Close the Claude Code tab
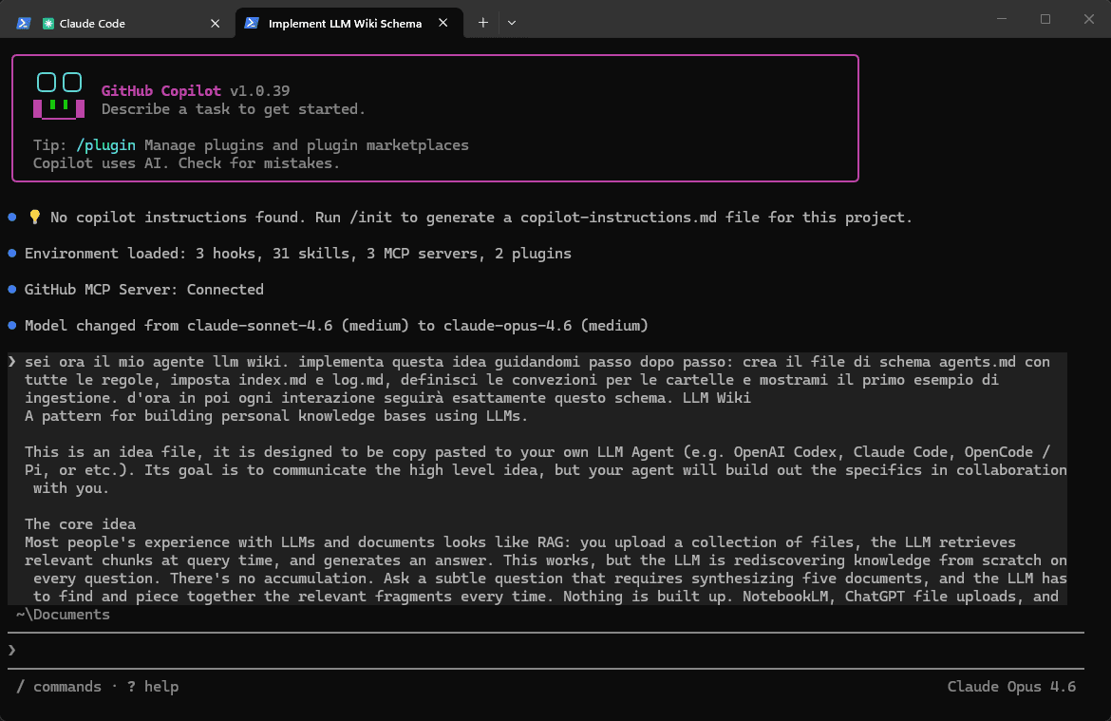The image size is (1111, 721). [216, 24]
